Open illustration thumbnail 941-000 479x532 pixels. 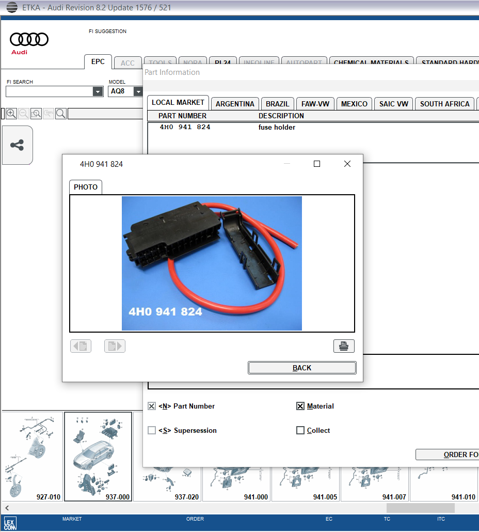[x=237, y=484]
